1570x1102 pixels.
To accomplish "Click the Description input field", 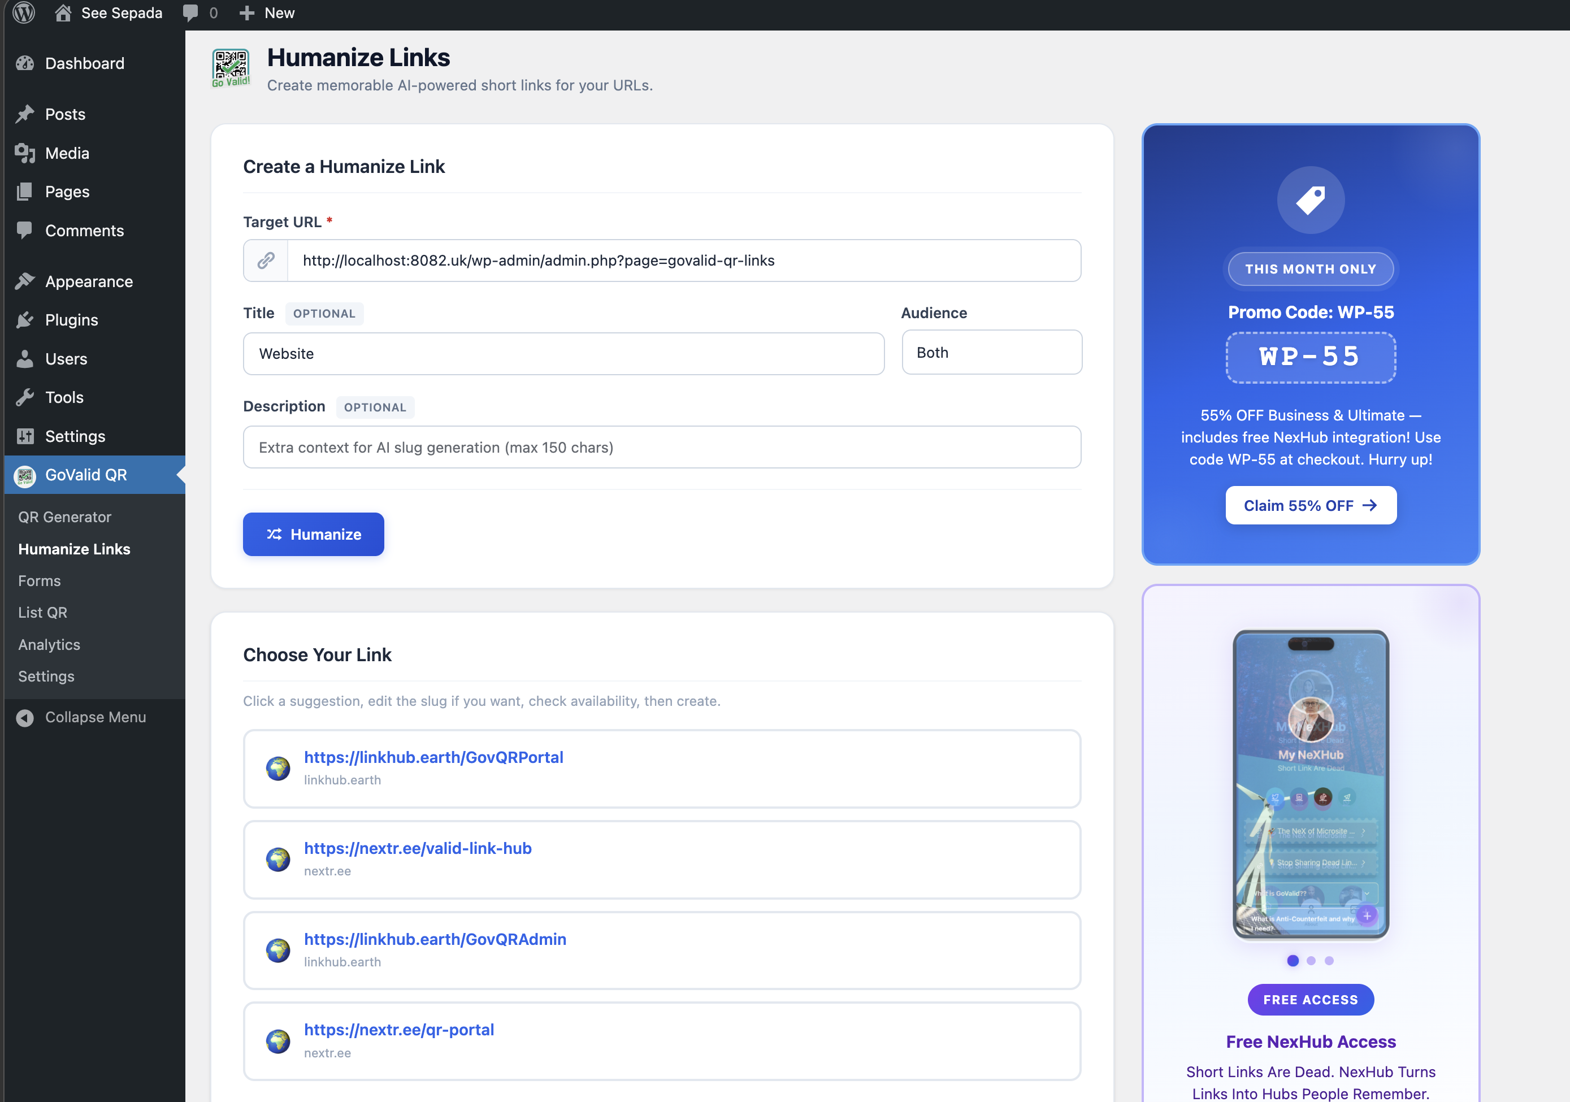I will pos(661,448).
